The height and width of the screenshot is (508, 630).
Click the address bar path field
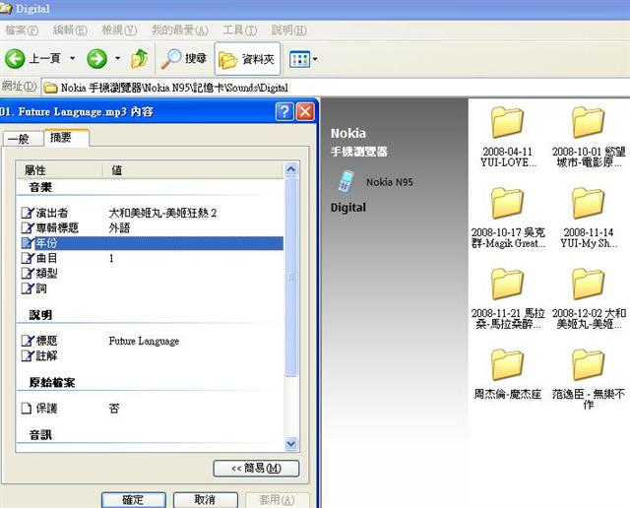coord(336,88)
